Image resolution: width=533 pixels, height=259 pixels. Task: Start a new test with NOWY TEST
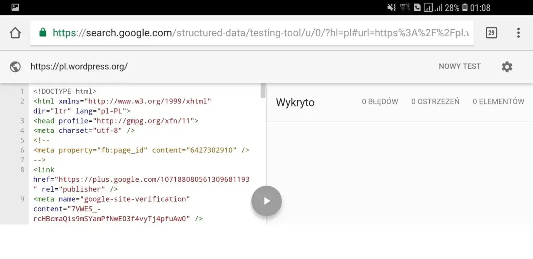pyautogui.click(x=459, y=66)
